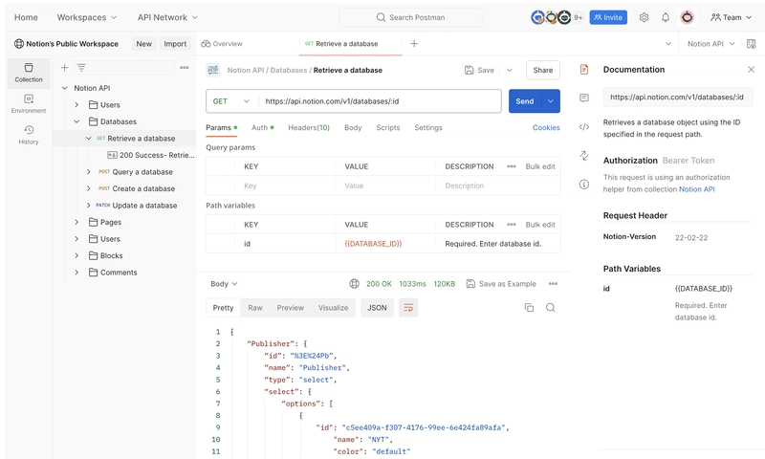Open the Cookies link
765x459 pixels.
(546, 127)
